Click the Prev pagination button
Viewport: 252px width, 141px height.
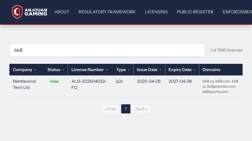pos(110,109)
